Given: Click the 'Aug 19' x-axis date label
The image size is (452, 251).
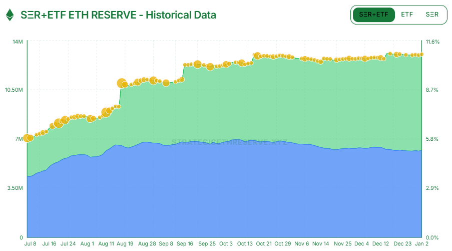Looking at the screenshot, I should point(125,243).
